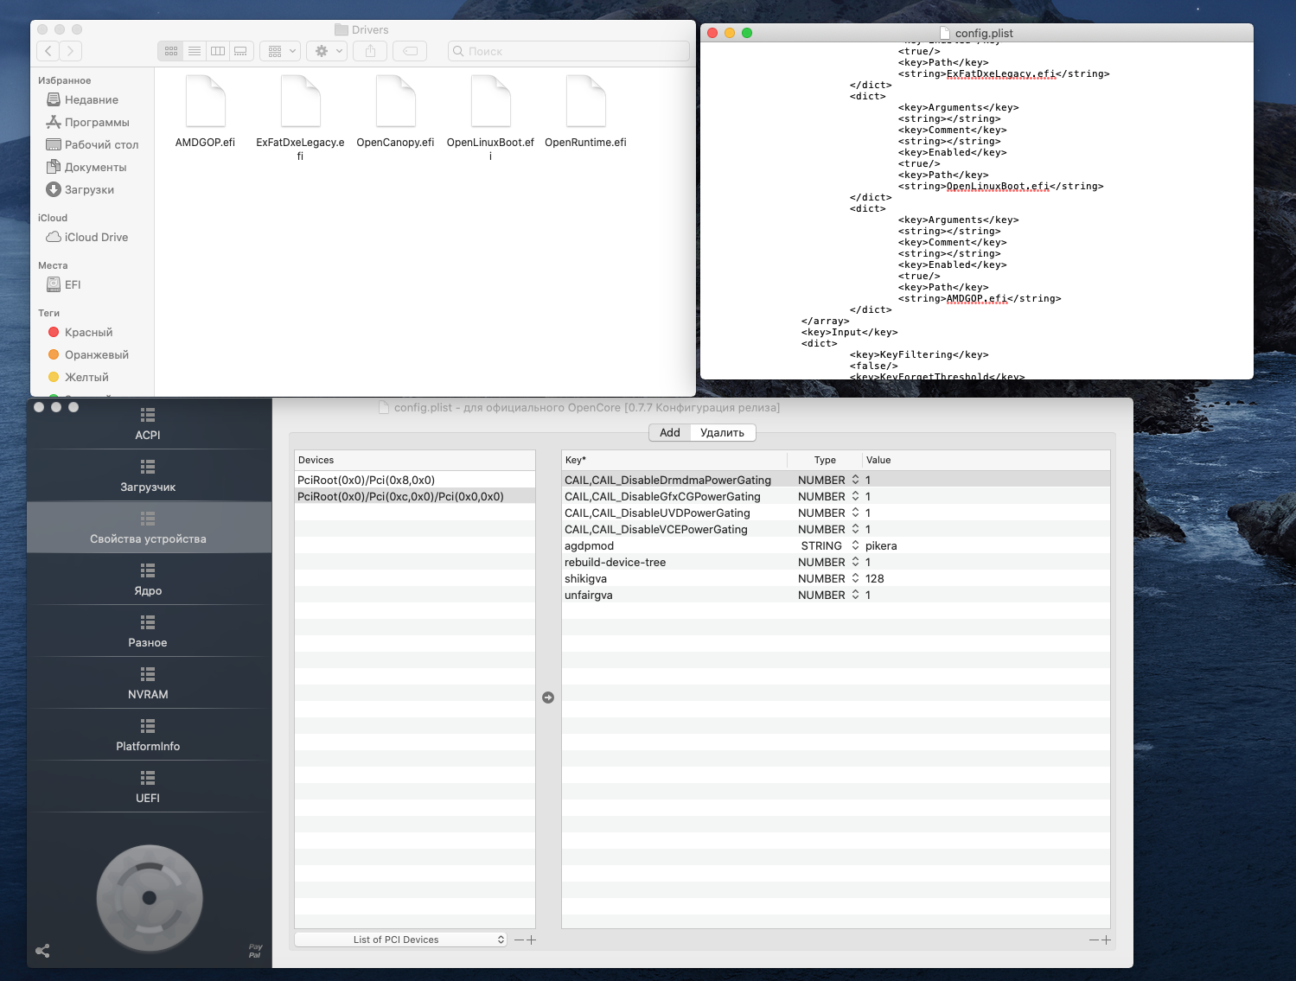Click the Finder edit tags button
The width and height of the screenshot is (1296, 981).
410,51
